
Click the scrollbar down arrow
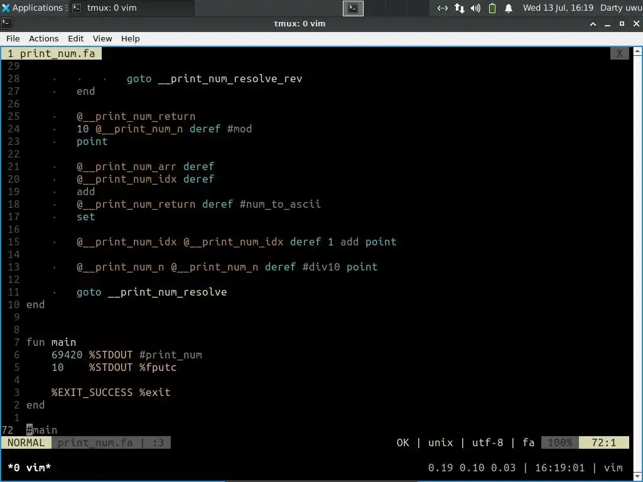click(x=637, y=476)
